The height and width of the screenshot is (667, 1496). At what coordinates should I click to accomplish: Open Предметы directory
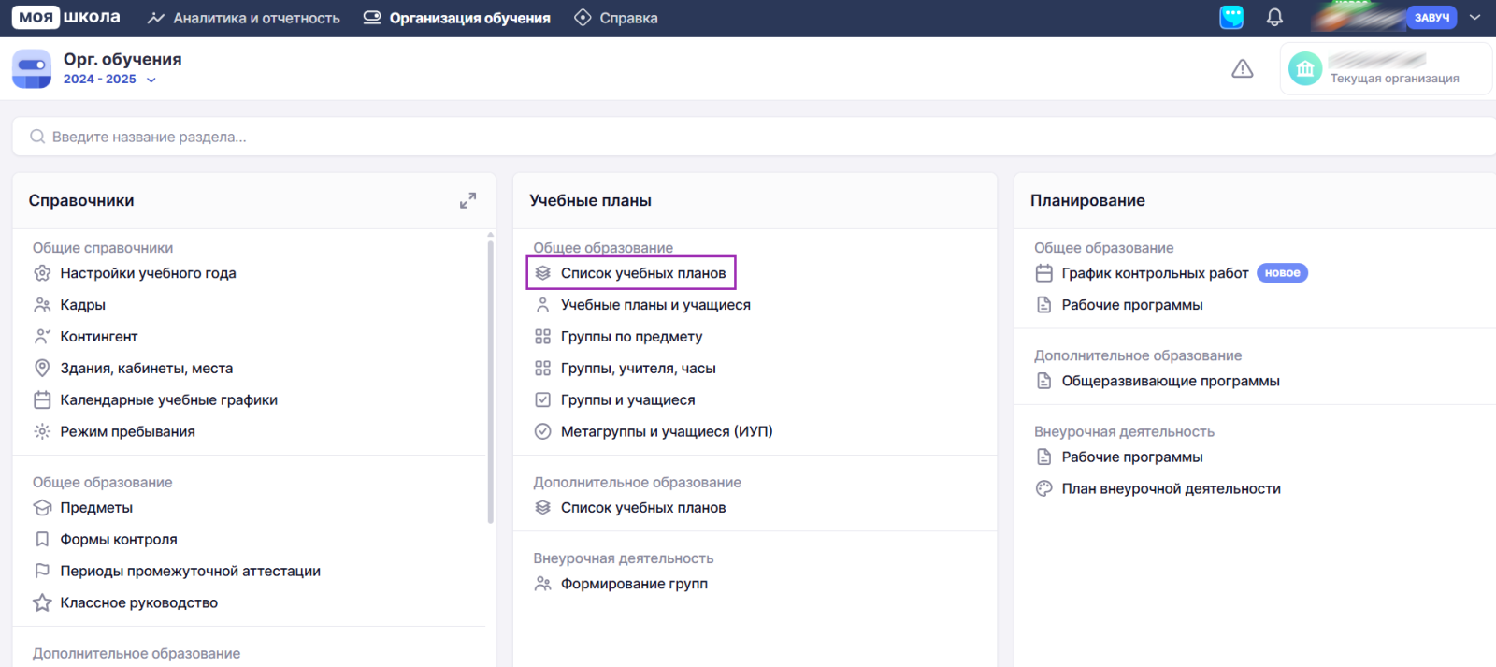96,508
